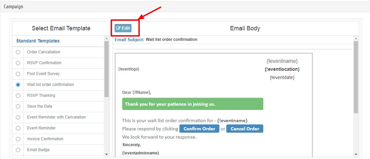The height and width of the screenshot is (159, 370).
Task: Click the green thank-you banner
Action: 193,104
